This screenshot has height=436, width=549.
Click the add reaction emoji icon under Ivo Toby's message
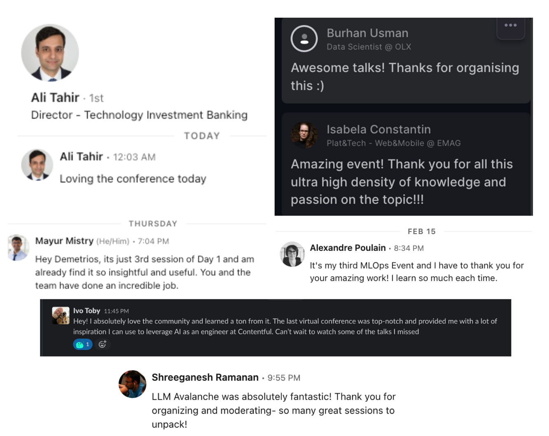coord(103,344)
